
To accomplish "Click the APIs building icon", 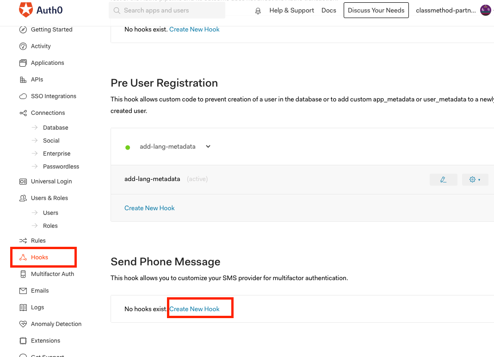I will [23, 80].
